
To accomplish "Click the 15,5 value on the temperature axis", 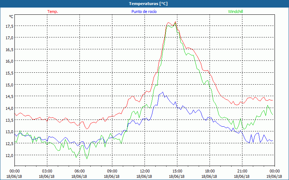I will coord(9,73).
